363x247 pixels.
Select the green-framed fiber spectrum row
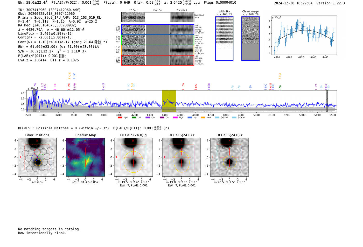click(158, 40)
